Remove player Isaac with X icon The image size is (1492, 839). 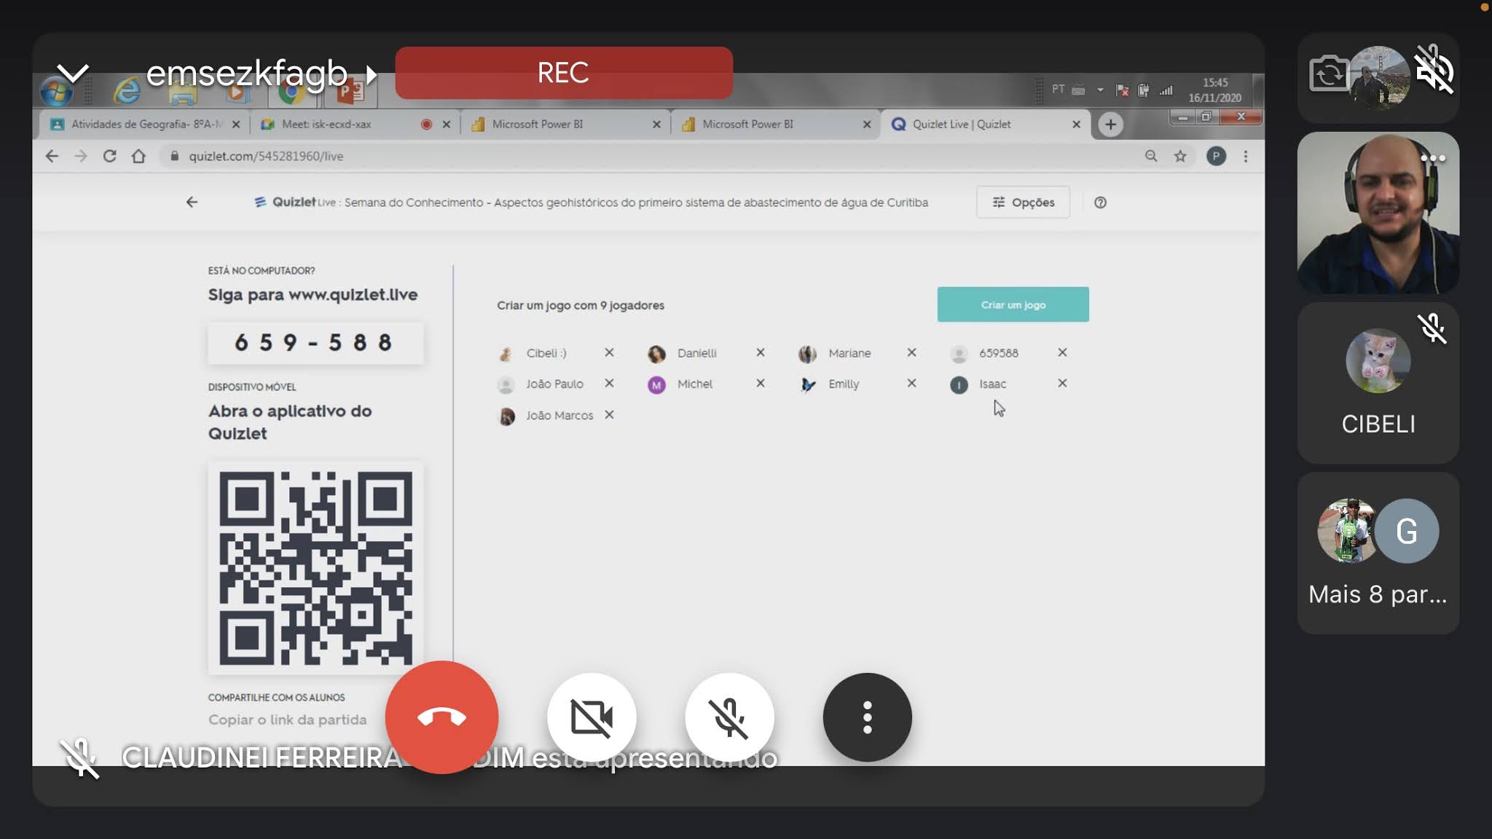[x=1062, y=383]
